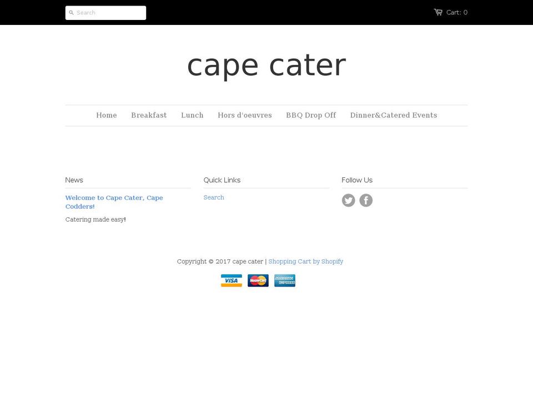The image size is (533, 399).
Task: Click the search magnifying glass icon
Action: (x=72, y=12)
